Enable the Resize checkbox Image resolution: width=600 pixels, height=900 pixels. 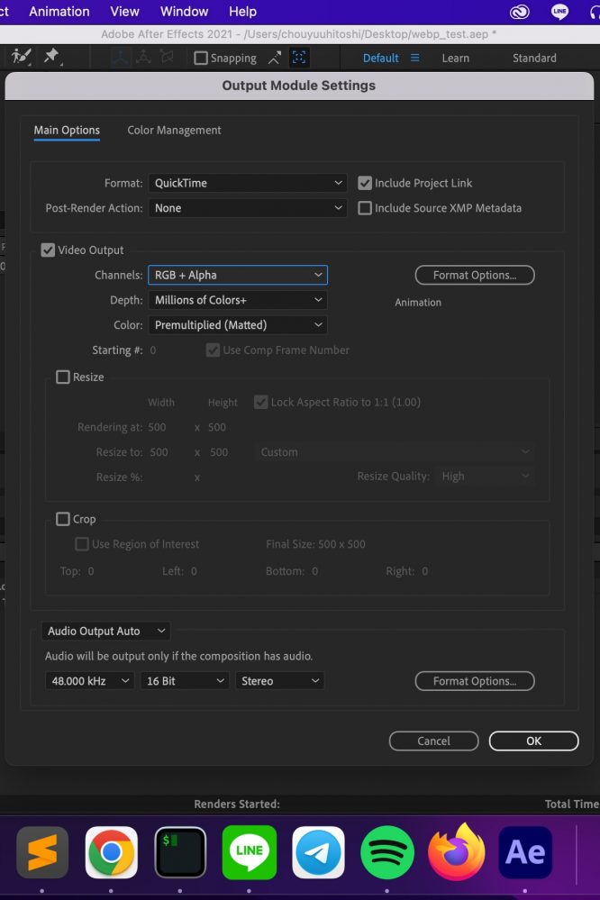point(63,377)
